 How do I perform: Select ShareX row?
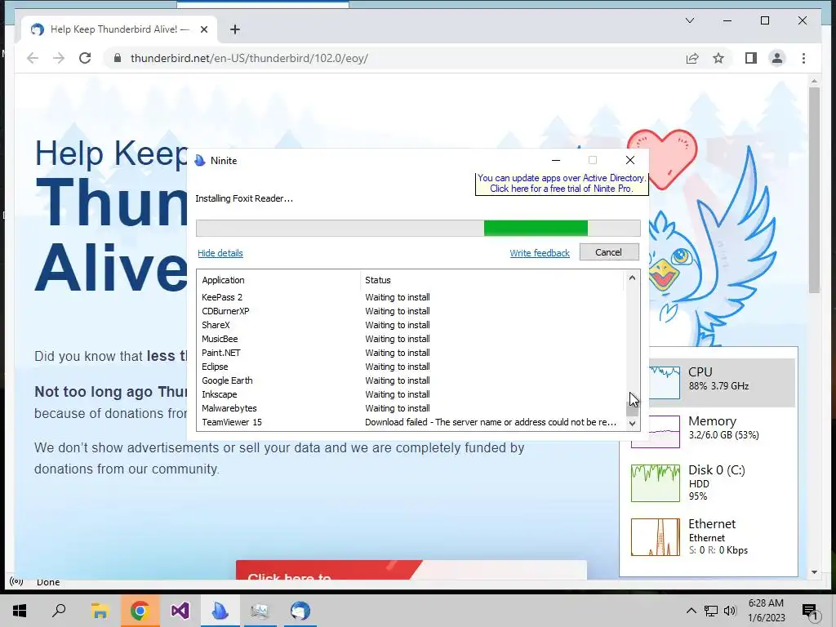tap(411, 325)
